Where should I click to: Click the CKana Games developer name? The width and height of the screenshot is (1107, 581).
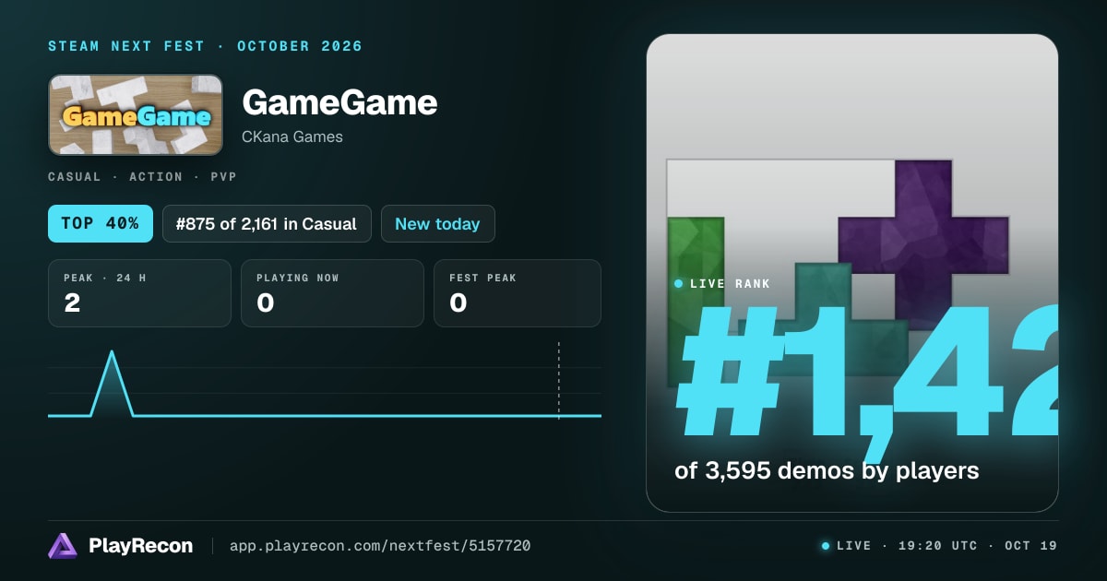pyautogui.click(x=292, y=136)
